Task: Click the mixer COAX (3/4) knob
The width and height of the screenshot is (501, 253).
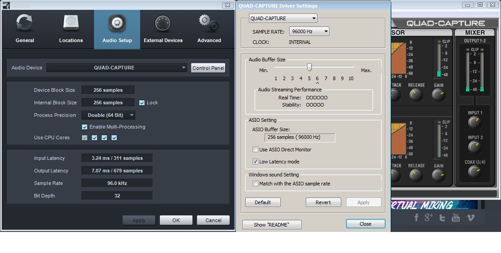Action: point(475,172)
